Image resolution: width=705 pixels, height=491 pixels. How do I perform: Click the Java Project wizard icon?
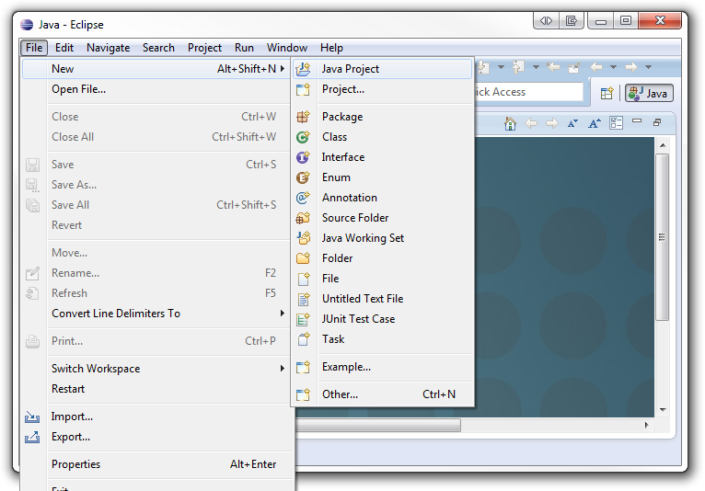303,69
